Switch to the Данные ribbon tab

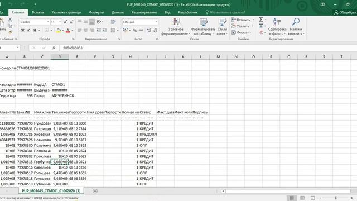click(118, 12)
